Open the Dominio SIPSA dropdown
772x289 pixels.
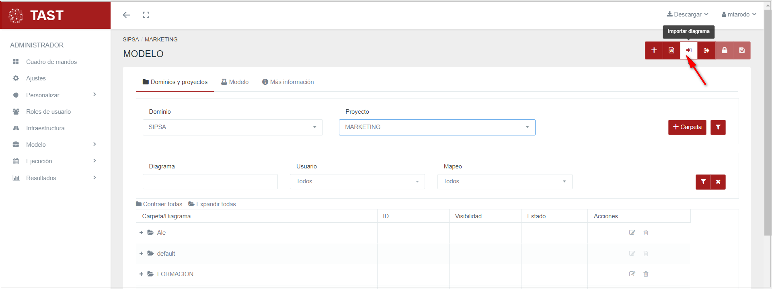(232, 127)
